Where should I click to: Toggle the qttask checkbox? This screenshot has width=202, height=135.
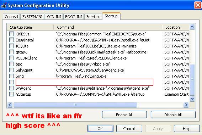tap(11, 52)
